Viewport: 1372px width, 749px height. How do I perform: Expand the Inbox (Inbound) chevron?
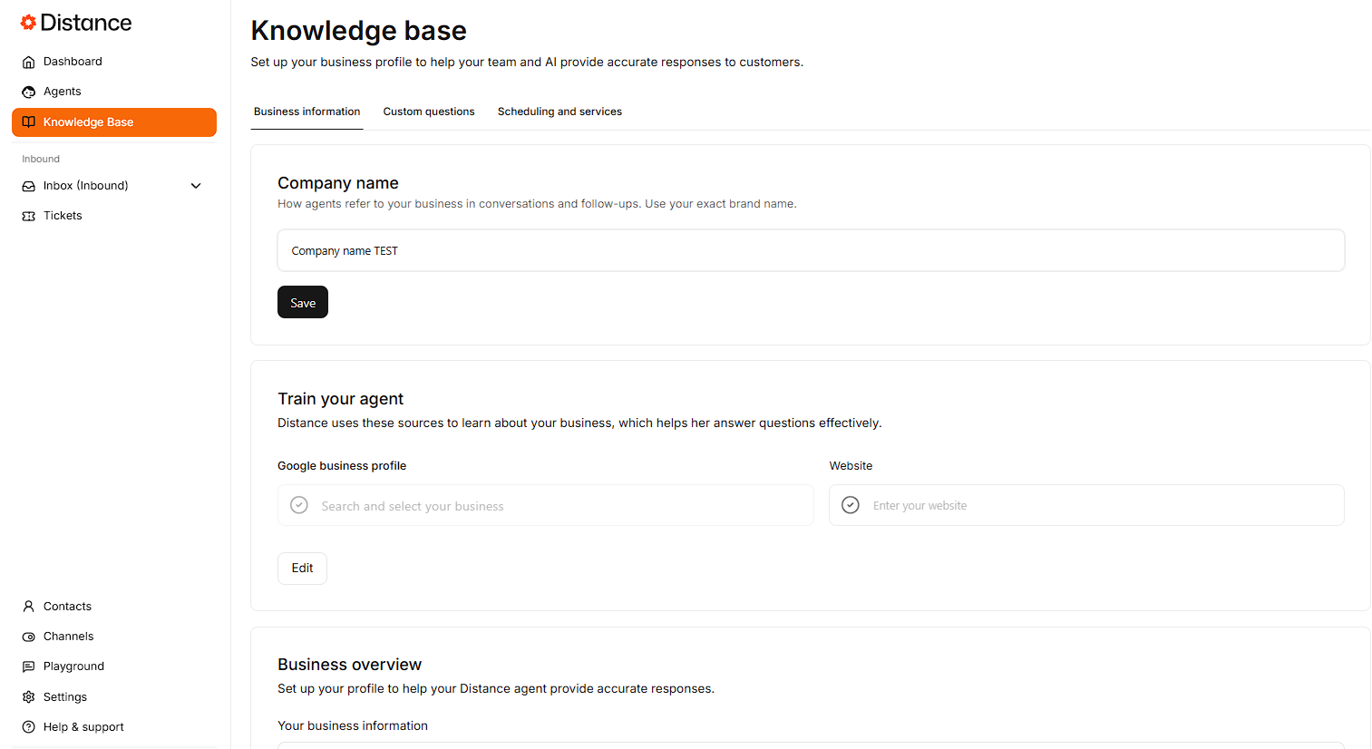coord(196,186)
